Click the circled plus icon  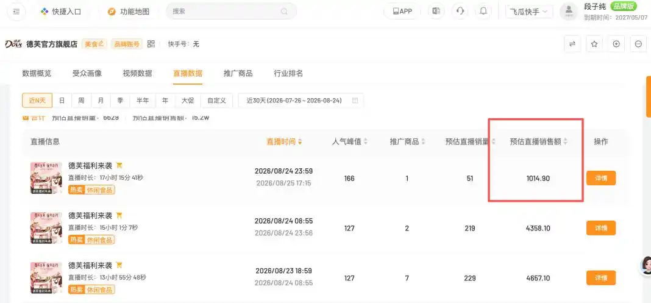616,44
